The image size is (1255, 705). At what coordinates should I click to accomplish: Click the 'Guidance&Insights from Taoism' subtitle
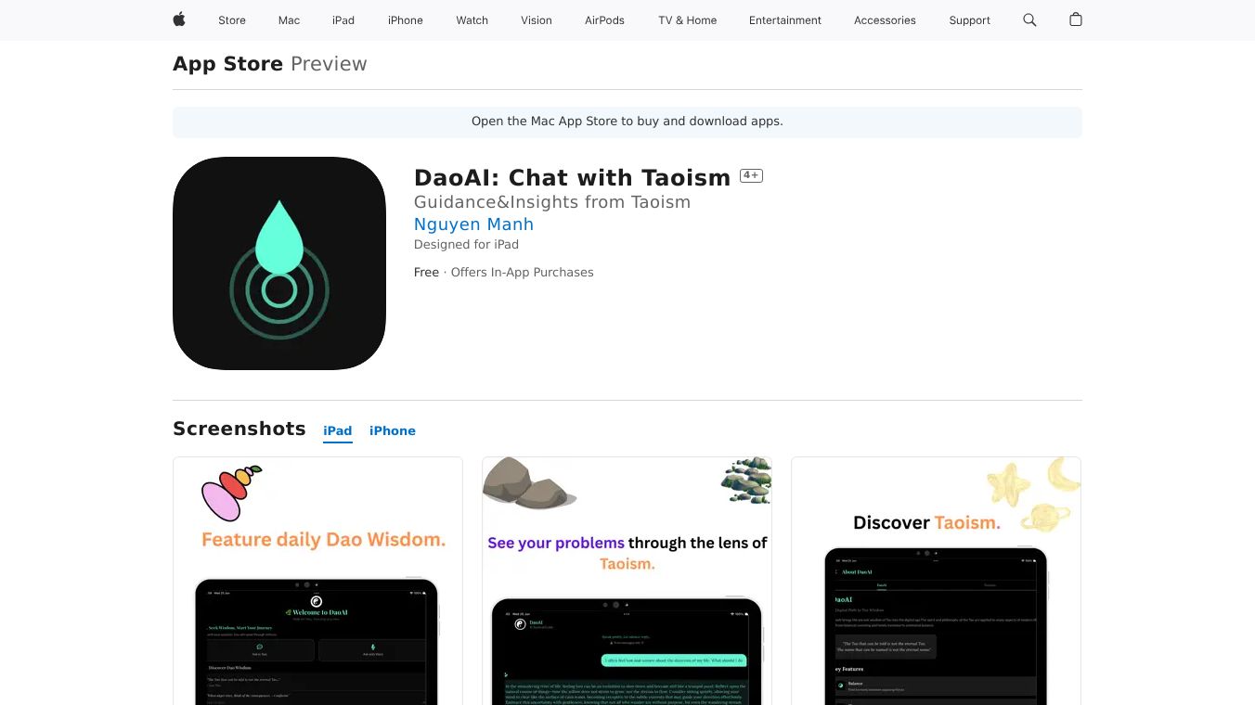pyautogui.click(x=552, y=202)
